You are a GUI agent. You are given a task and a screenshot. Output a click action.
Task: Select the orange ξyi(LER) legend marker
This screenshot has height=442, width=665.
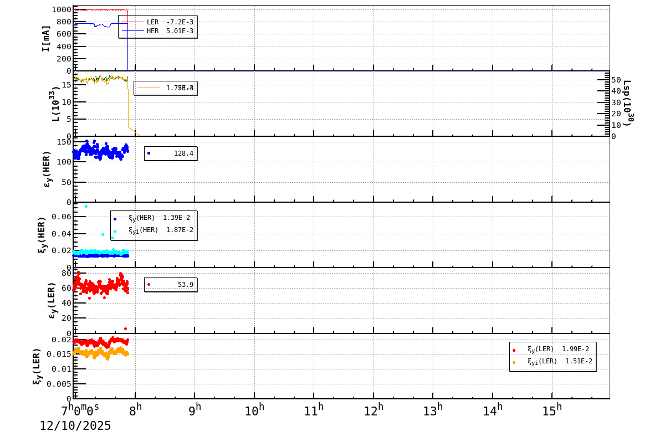tap(513, 362)
